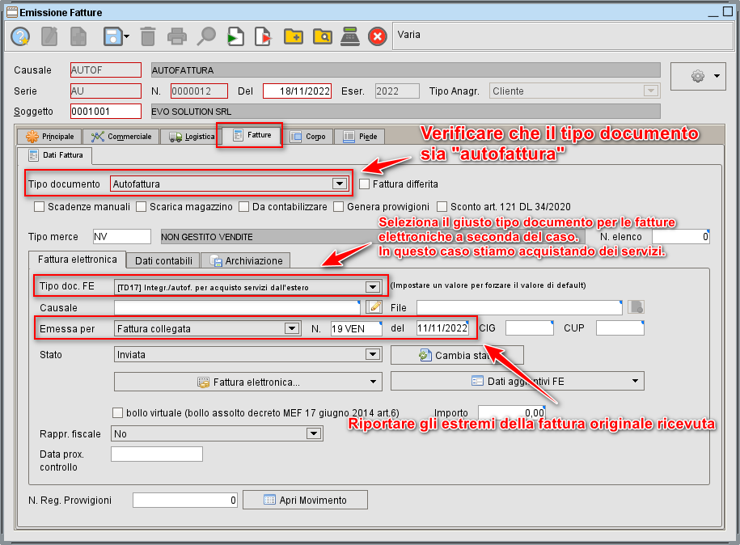The height and width of the screenshot is (545, 740).
Task: Select the search magnifier toolbar icon
Action: coord(205,36)
